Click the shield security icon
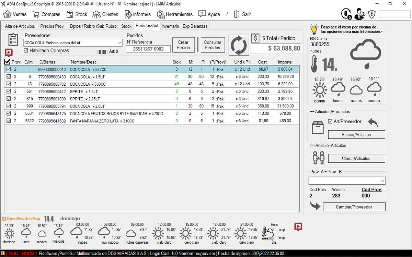The width and height of the screenshot is (412, 257). coord(372,14)
